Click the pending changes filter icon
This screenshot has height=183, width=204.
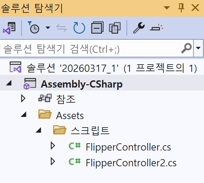34,28
